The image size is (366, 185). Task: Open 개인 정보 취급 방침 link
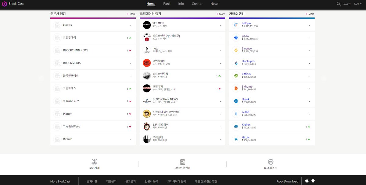point(206,181)
